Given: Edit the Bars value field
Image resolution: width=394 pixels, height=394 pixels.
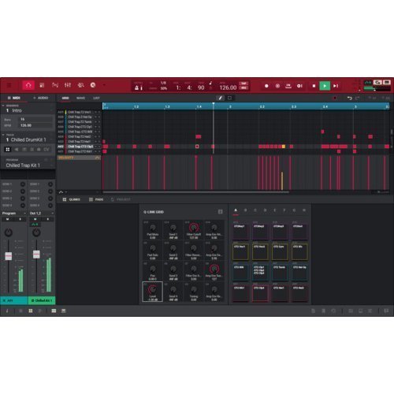Looking at the screenshot, I should (35, 120).
